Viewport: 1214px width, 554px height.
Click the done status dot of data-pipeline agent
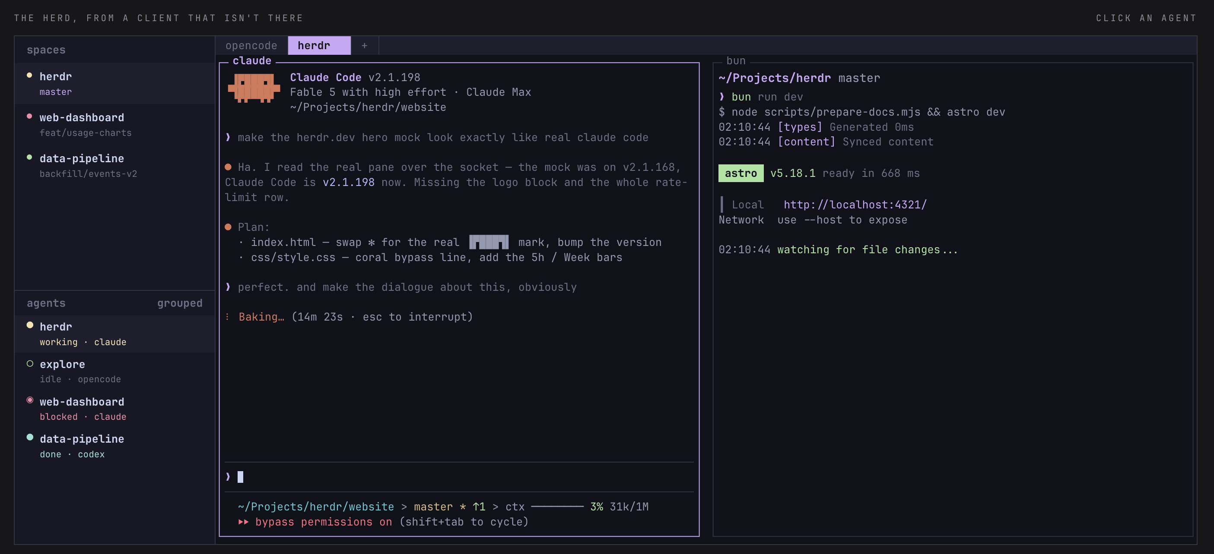(x=30, y=438)
